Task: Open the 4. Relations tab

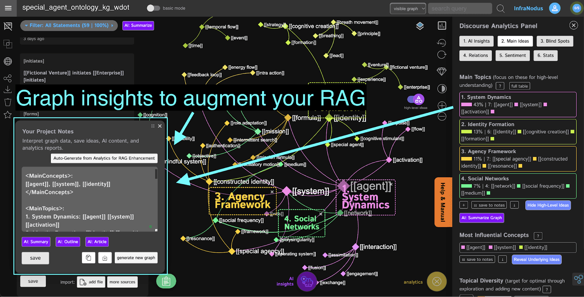Action: (475, 55)
